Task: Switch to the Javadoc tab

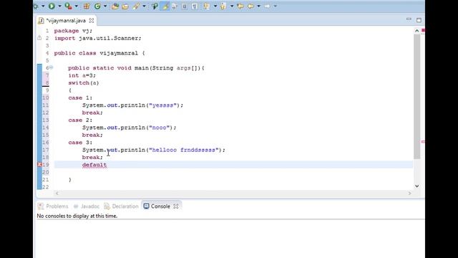Action: point(87,206)
